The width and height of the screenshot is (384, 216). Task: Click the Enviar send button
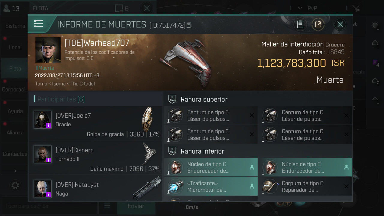(x=136, y=206)
